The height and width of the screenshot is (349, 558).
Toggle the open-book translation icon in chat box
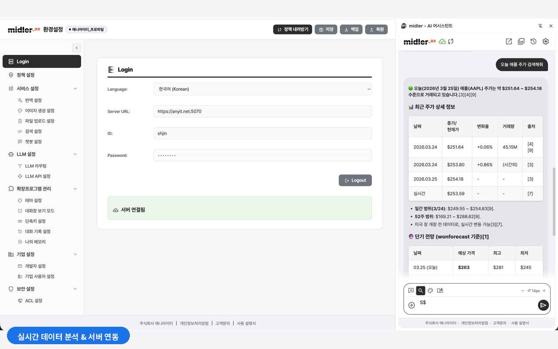point(440,291)
